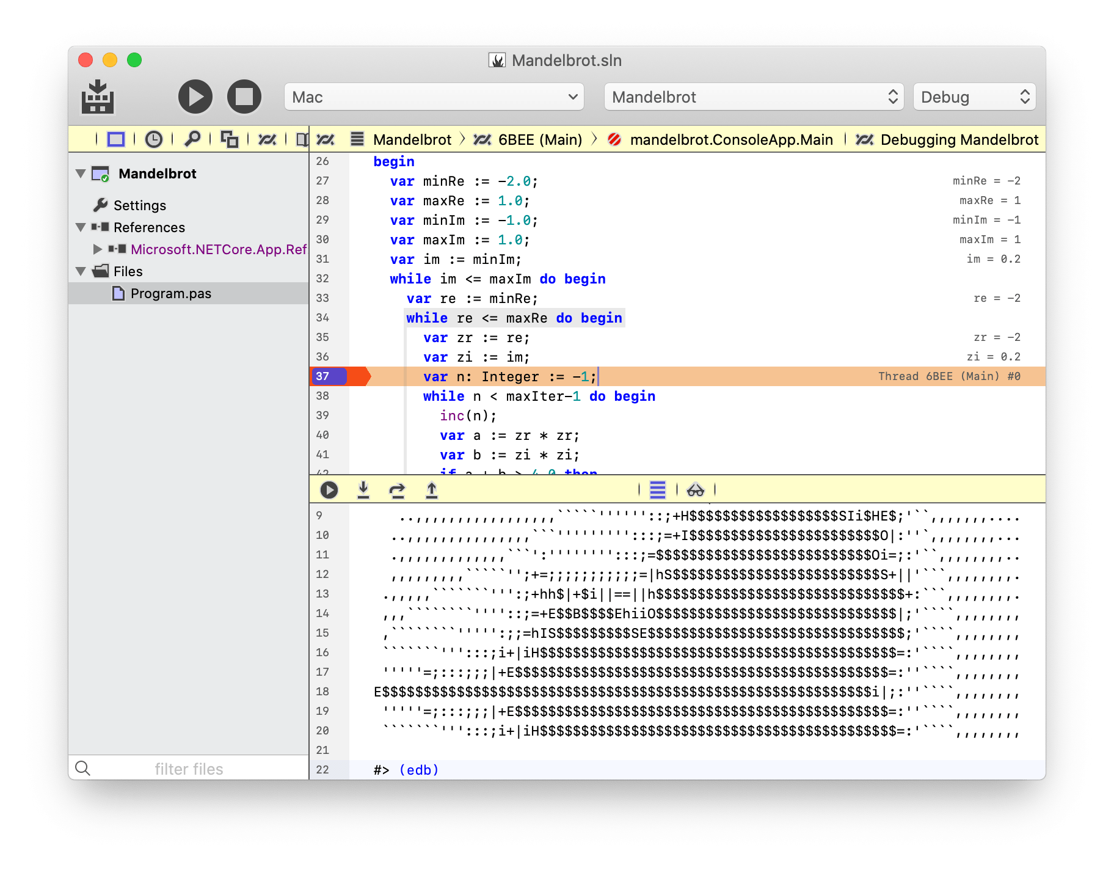Click the Thread 6BEE (Main) #0 annotation

click(949, 376)
